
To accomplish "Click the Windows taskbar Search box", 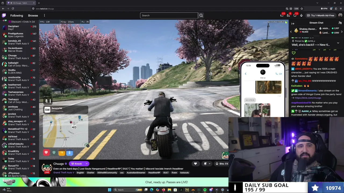I will pyautogui.click(x=128, y=190).
